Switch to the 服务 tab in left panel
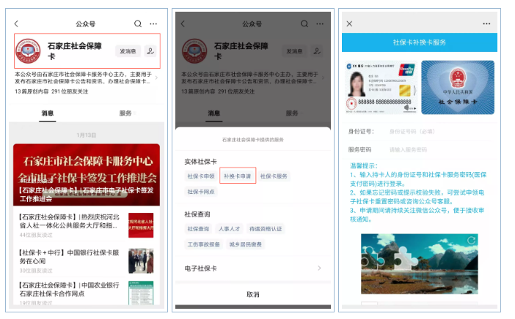The image size is (515, 319). tap(125, 113)
